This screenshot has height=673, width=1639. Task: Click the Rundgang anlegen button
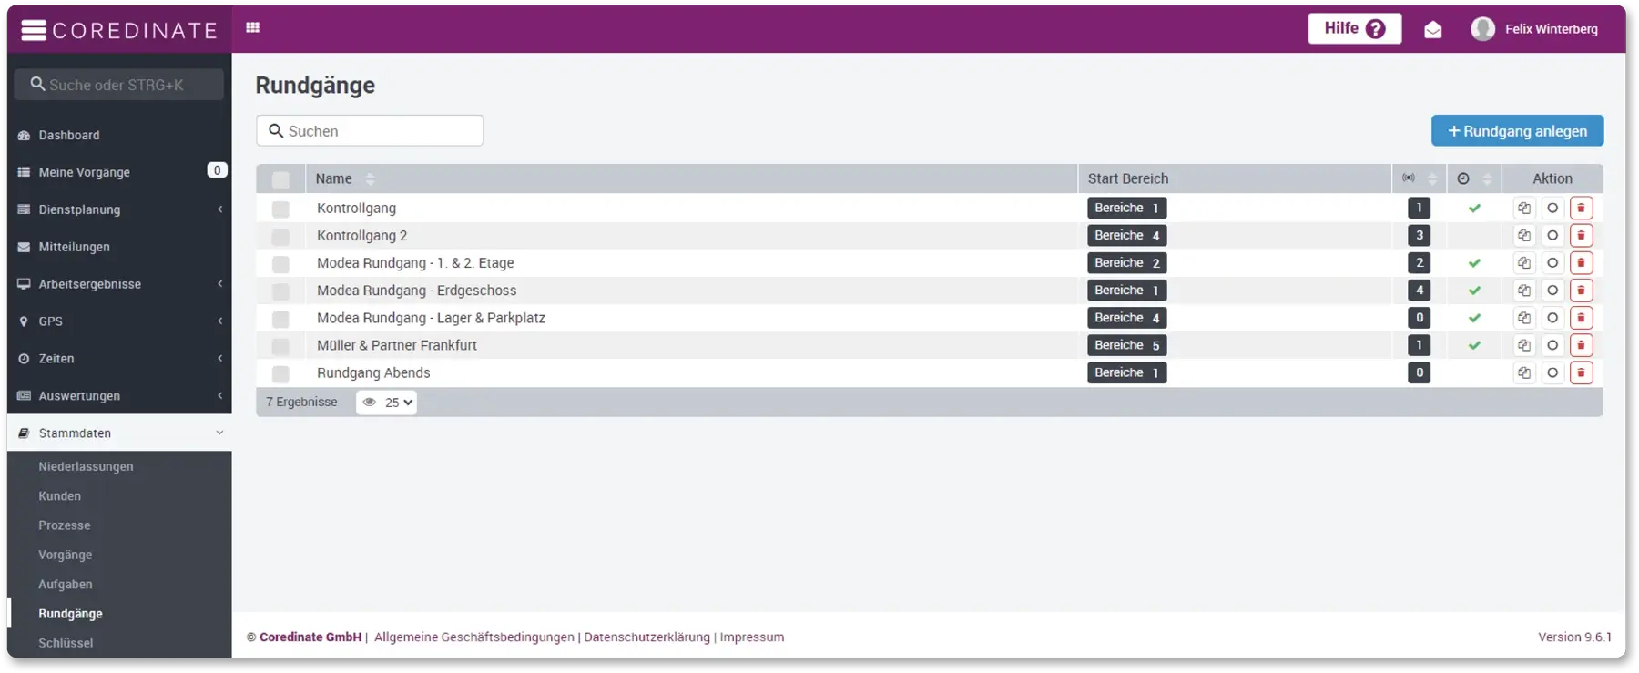(x=1517, y=131)
